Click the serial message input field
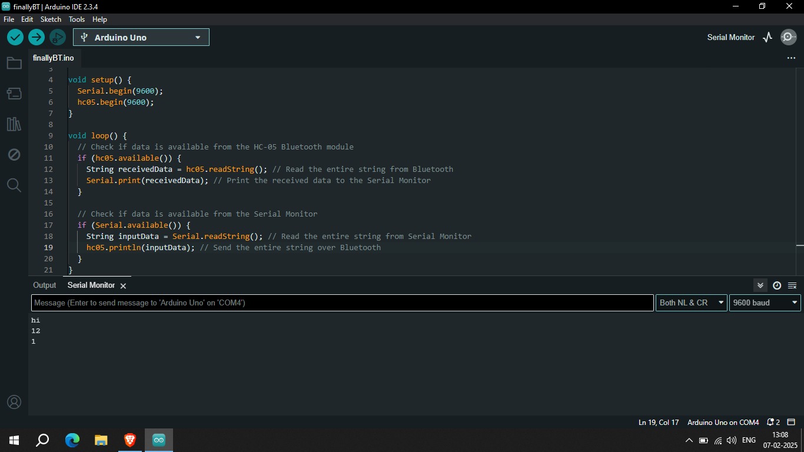 [341, 303]
